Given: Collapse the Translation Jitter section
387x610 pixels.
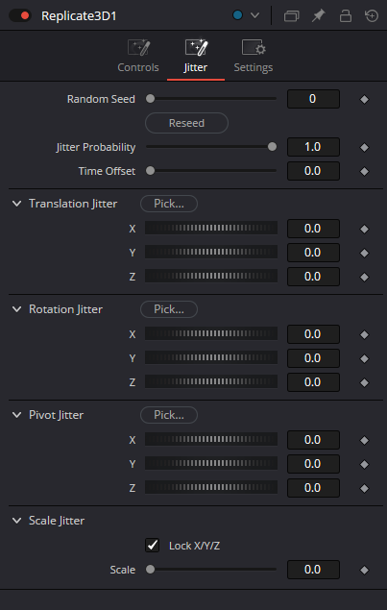Looking at the screenshot, I should pos(16,204).
